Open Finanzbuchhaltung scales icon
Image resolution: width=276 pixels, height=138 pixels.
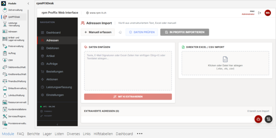tap(5, 81)
